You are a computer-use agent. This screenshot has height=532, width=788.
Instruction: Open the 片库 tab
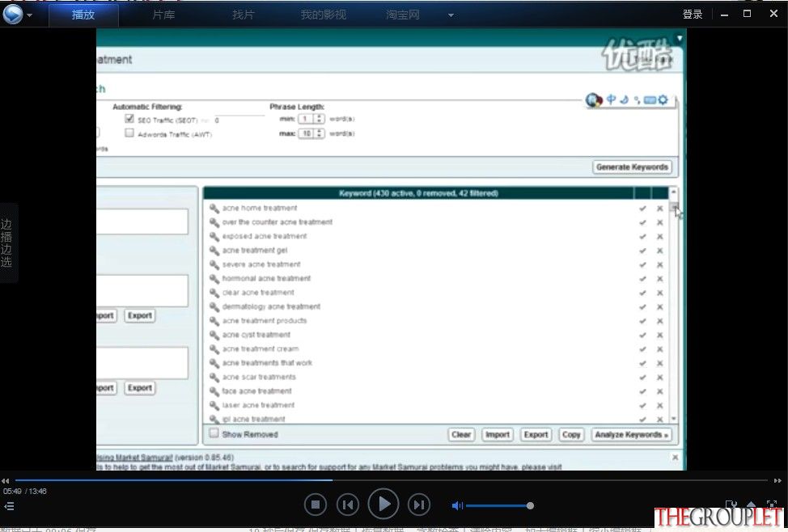(164, 15)
